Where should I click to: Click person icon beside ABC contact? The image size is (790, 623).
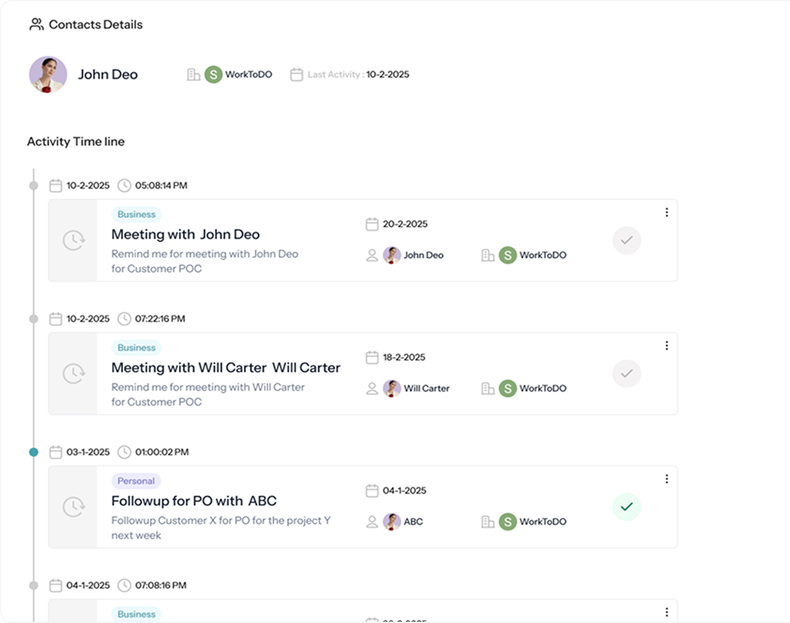(372, 522)
